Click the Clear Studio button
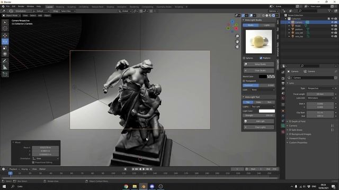The image size is (339, 190). (259, 70)
